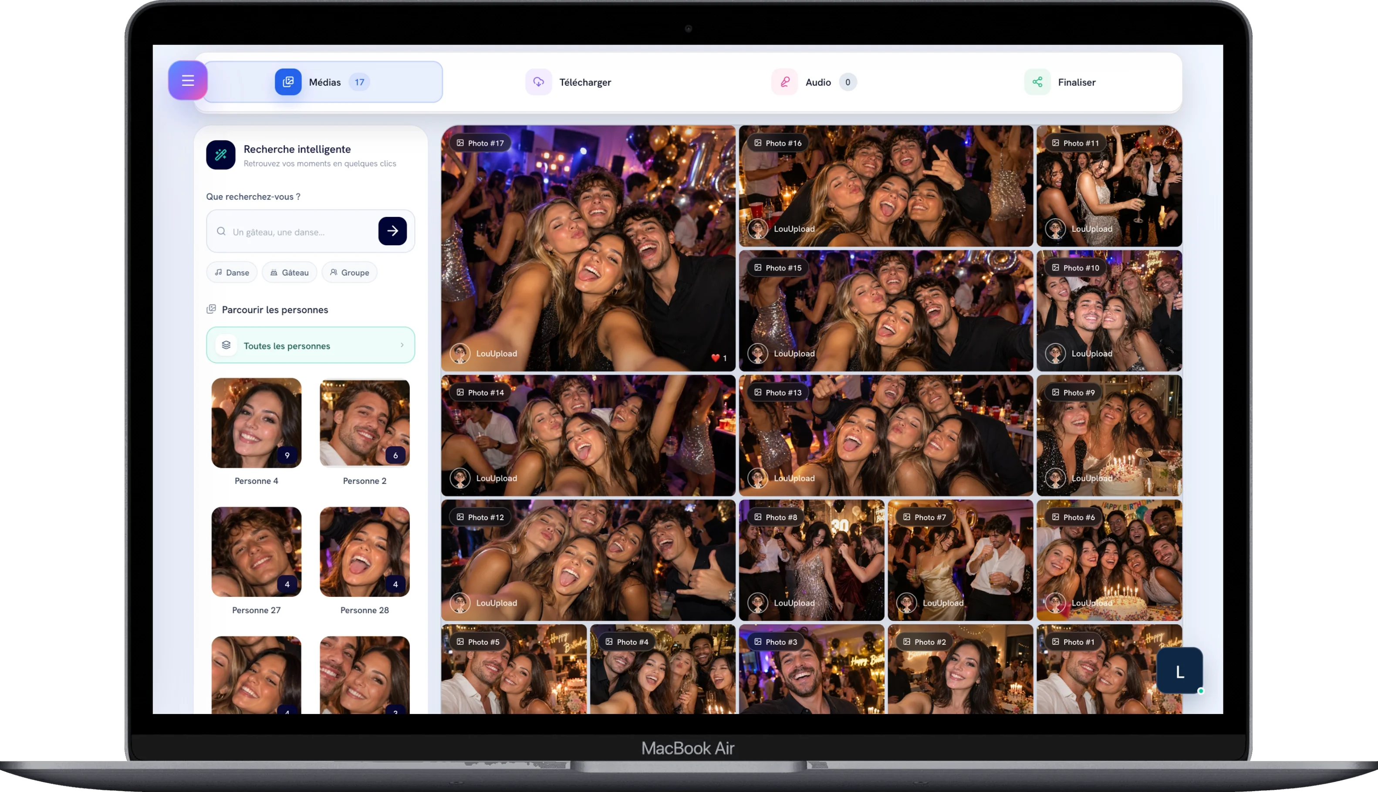Click the Médias count badge 17
The width and height of the screenshot is (1378, 792).
click(x=359, y=82)
